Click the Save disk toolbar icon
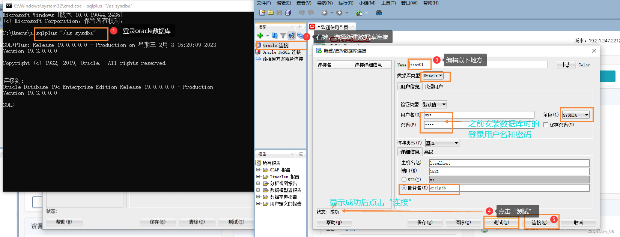Image resolution: width=620 pixels, height=237 pixels. click(279, 13)
